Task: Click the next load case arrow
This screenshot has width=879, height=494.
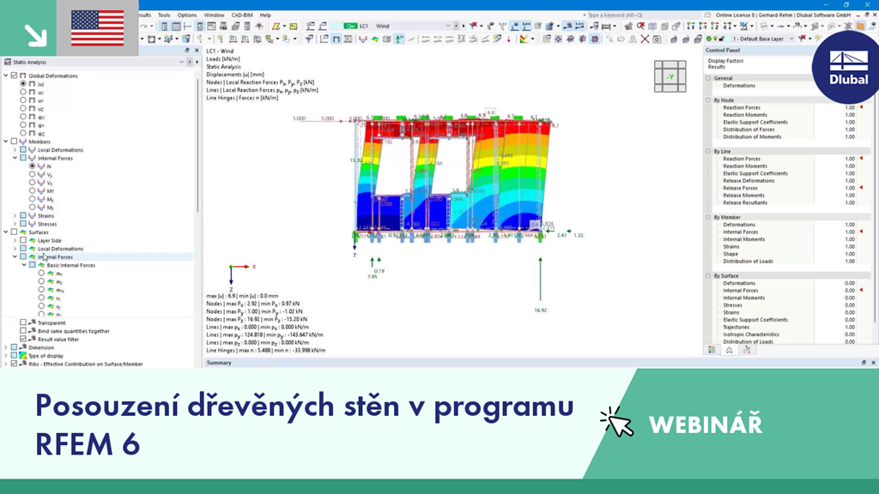Action: tap(463, 26)
